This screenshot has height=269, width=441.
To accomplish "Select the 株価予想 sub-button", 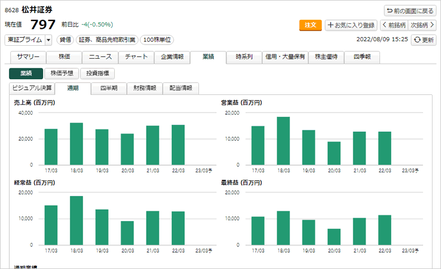I will point(62,73).
